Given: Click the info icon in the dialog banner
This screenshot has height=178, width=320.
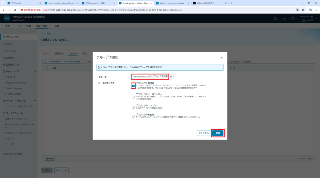Looking at the screenshot, I should (100, 68).
